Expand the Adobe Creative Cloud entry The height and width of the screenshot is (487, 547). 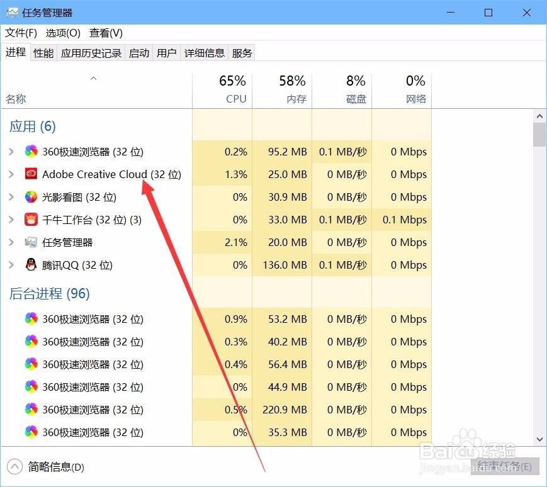pyautogui.click(x=11, y=174)
